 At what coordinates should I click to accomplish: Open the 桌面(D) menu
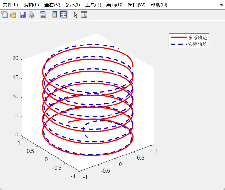[x=114, y=5]
